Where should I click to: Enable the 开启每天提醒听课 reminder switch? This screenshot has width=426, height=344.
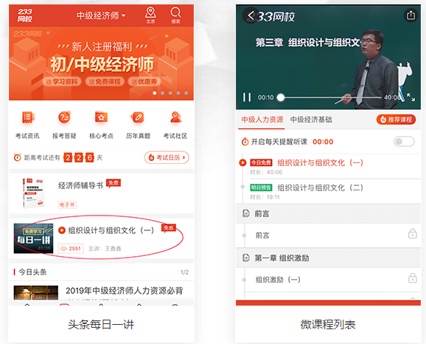(x=404, y=142)
